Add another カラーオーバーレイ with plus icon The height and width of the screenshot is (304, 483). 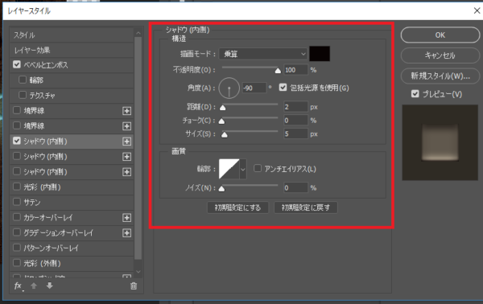point(126,218)
